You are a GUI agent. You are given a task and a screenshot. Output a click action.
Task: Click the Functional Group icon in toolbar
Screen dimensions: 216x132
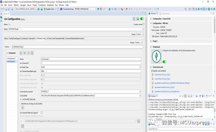[x=61, y=9]
